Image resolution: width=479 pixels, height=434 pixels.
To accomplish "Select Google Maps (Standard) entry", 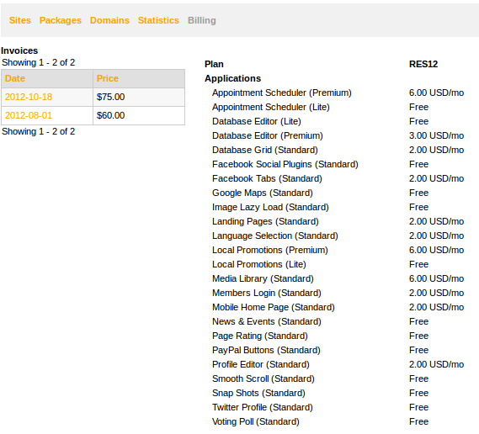I will pyautogui.click(x=263, y=193).
